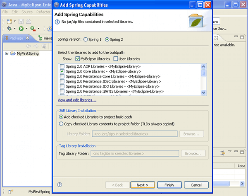Check Spring 2.0 Persistence JDBC Libraries
Image resolution: width=248 pixels, height=196 pixels.
pos(62,81)
